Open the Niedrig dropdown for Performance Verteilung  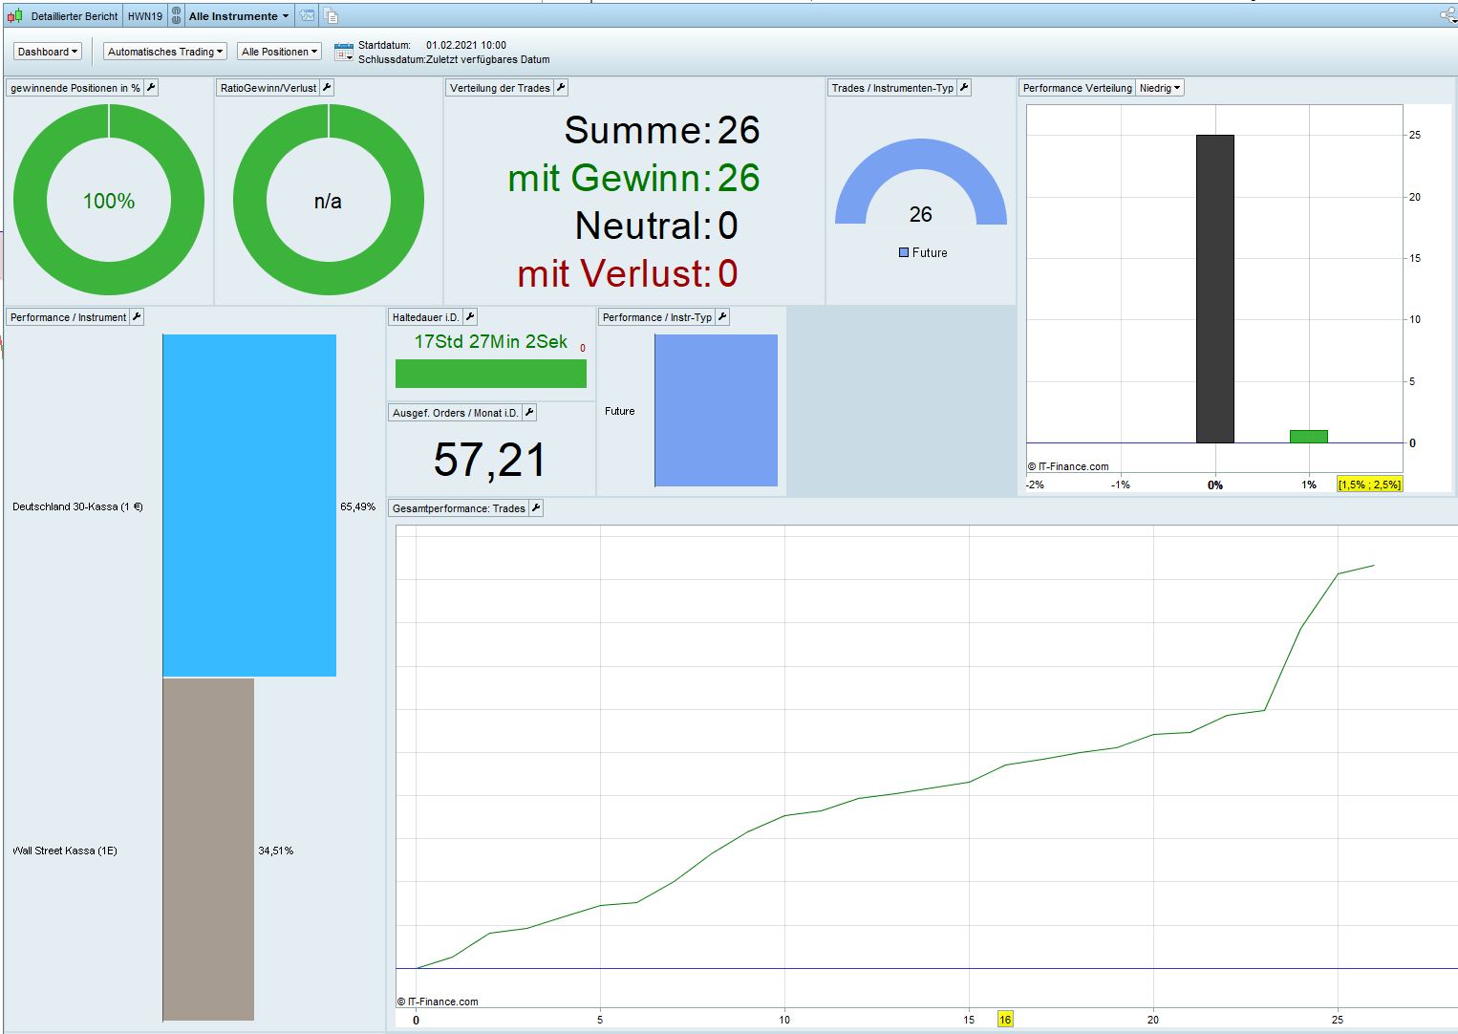point(1160,88)
